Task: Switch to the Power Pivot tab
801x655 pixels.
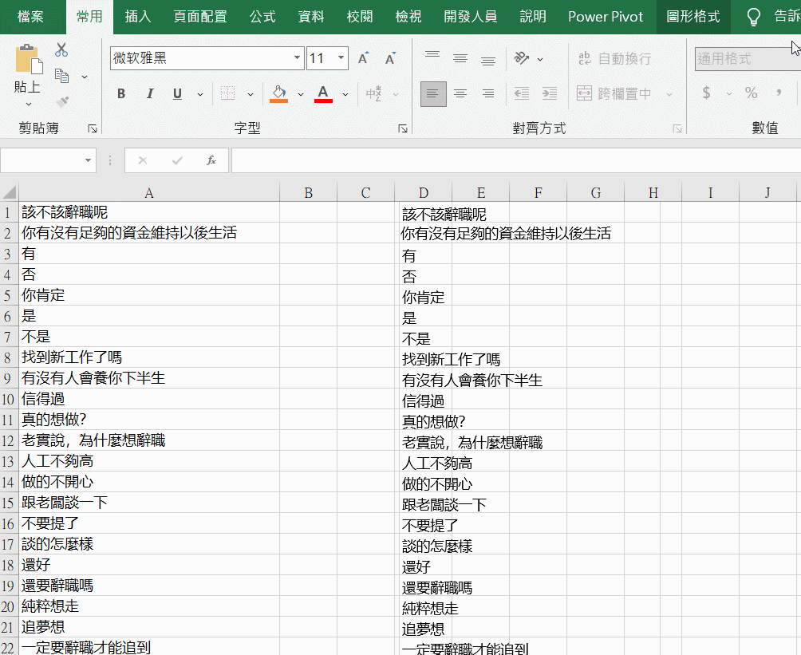Action: 606,16
